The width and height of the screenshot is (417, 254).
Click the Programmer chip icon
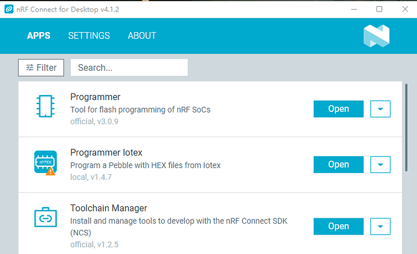45,106
